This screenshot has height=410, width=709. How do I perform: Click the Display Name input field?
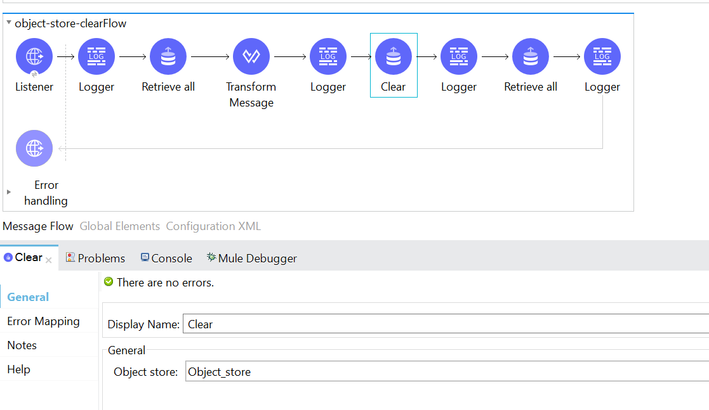click(444, 324)
